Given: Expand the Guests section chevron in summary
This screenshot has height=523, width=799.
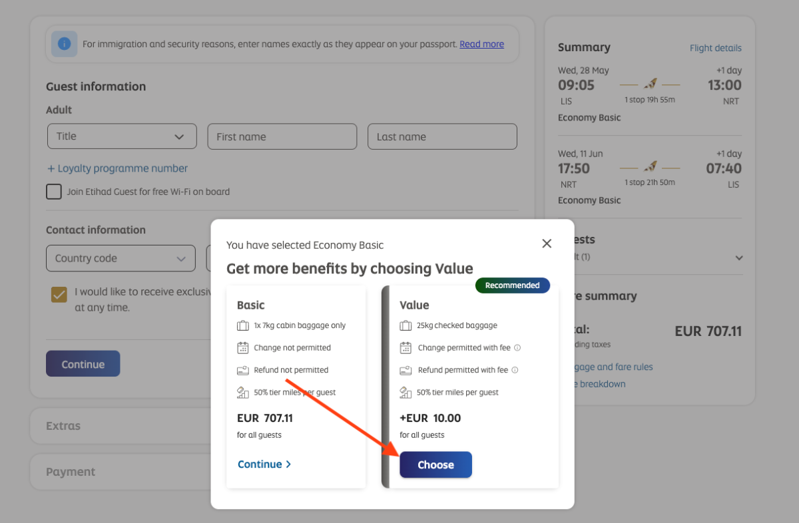Looking at the screenshot, I should (x=738, y=258).
